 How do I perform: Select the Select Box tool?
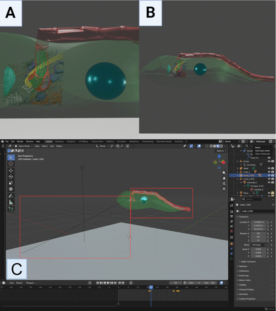click(x=11, y=157)
